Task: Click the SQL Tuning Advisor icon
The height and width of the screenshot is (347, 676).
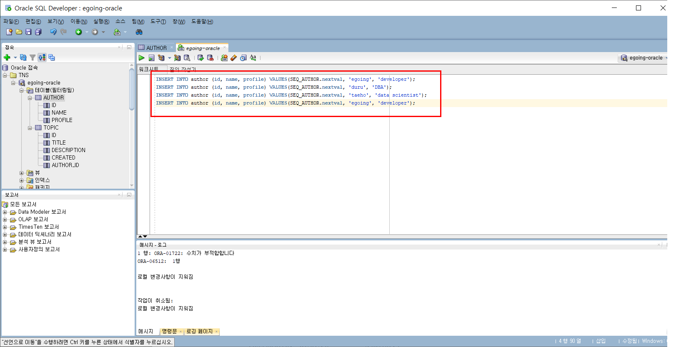Action: [187, 58]
